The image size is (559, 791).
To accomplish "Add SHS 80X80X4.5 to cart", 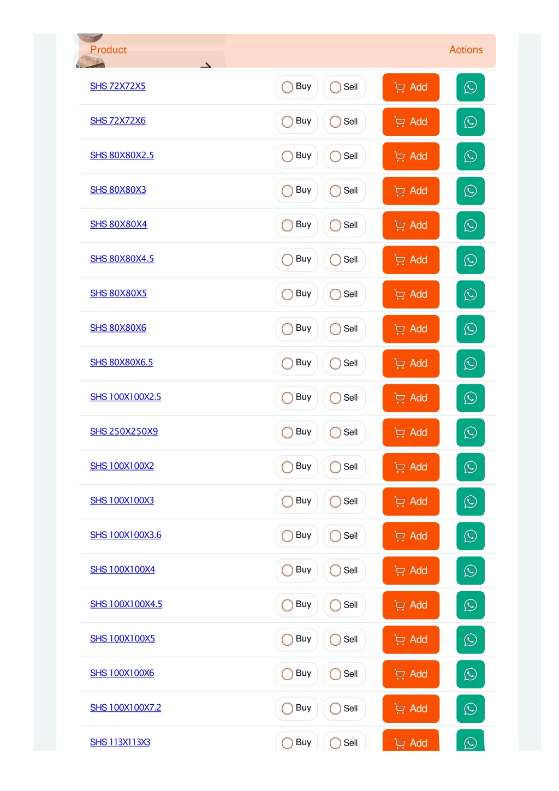I will click(x=411, y=260).
